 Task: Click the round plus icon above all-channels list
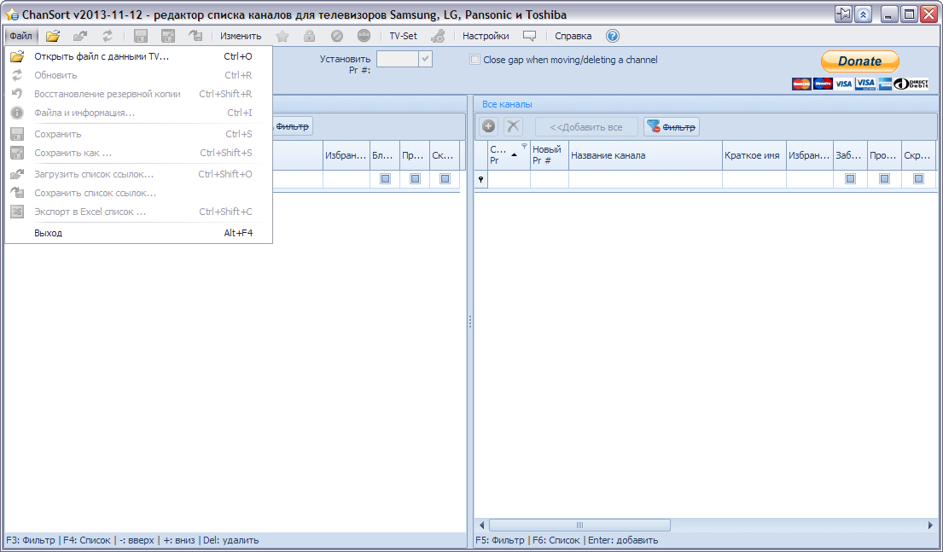click(489, 126)
